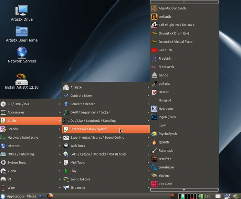
Task: Click the show desktop panel icon
Action: [41, 196]
